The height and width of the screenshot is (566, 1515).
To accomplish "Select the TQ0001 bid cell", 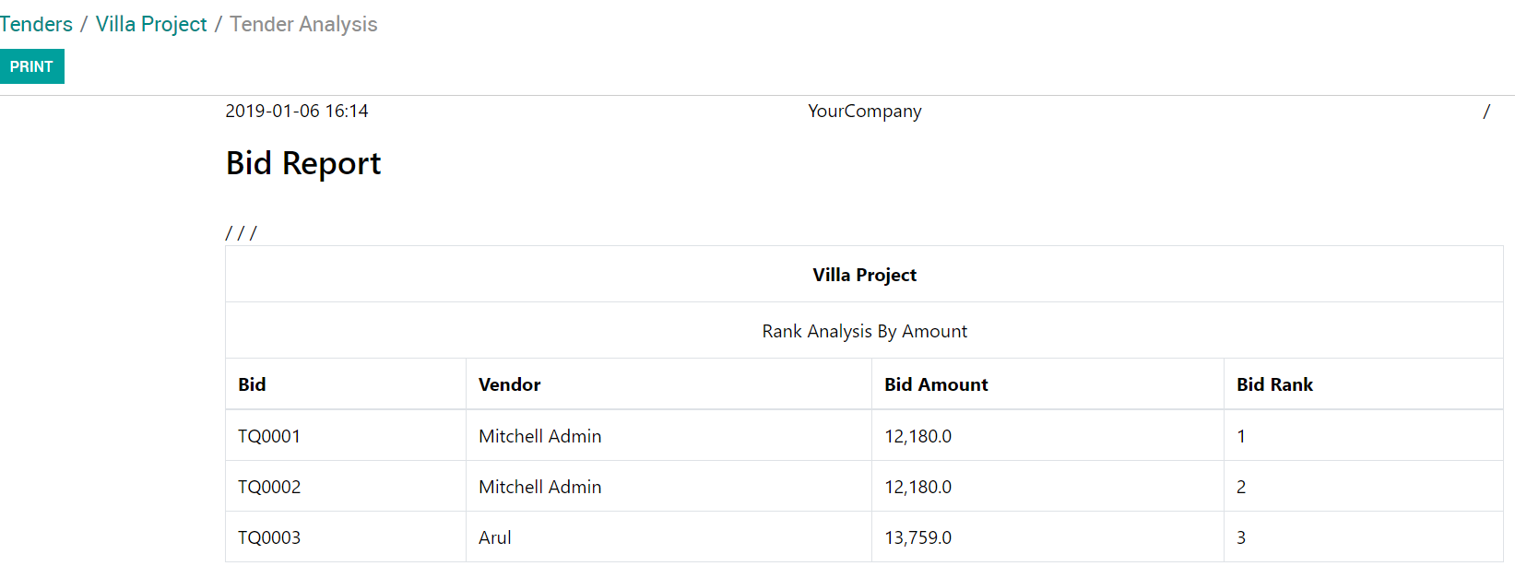I will (x=269, y=436).
